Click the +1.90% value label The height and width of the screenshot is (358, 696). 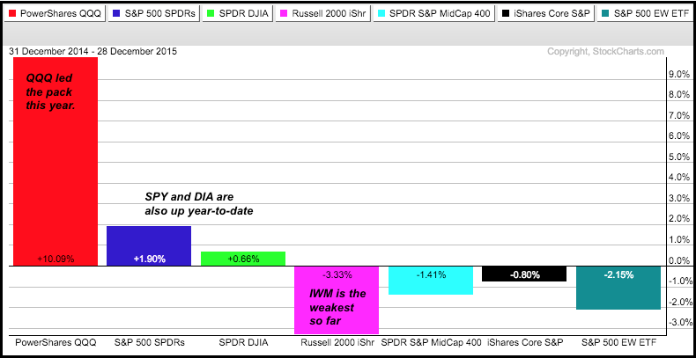pyautogui.click(x=149, y=259)
